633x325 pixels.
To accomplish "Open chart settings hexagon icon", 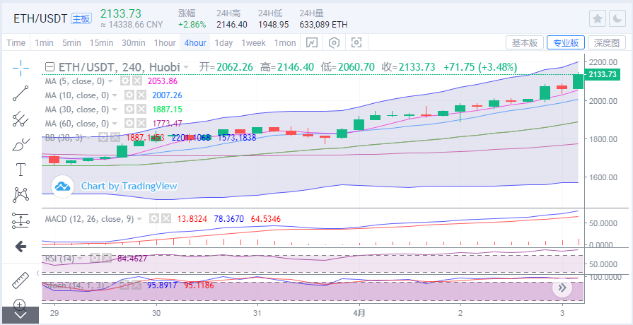I will click(x=334, y=42).
